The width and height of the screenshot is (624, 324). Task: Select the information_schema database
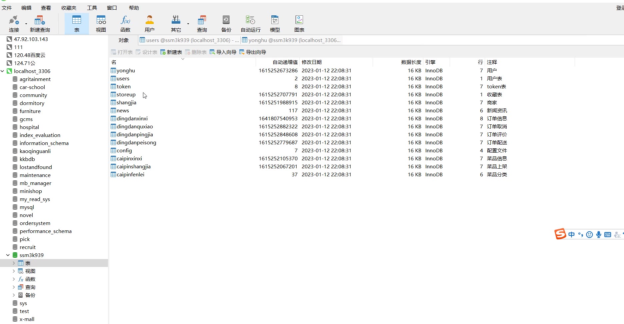[x=44, y=143]
